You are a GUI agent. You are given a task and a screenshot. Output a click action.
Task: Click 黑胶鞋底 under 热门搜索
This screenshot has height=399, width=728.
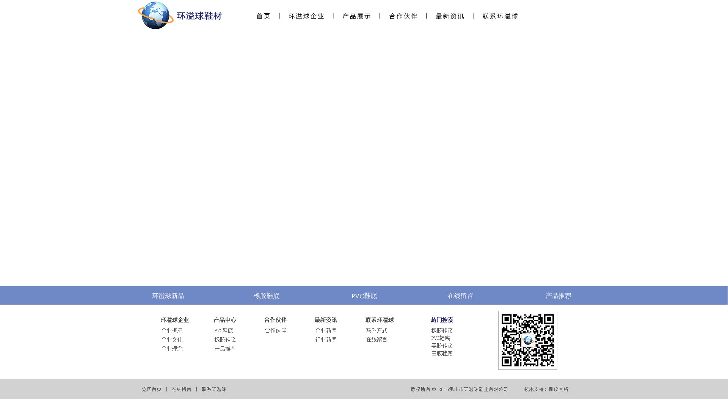(x=442, y=346)
